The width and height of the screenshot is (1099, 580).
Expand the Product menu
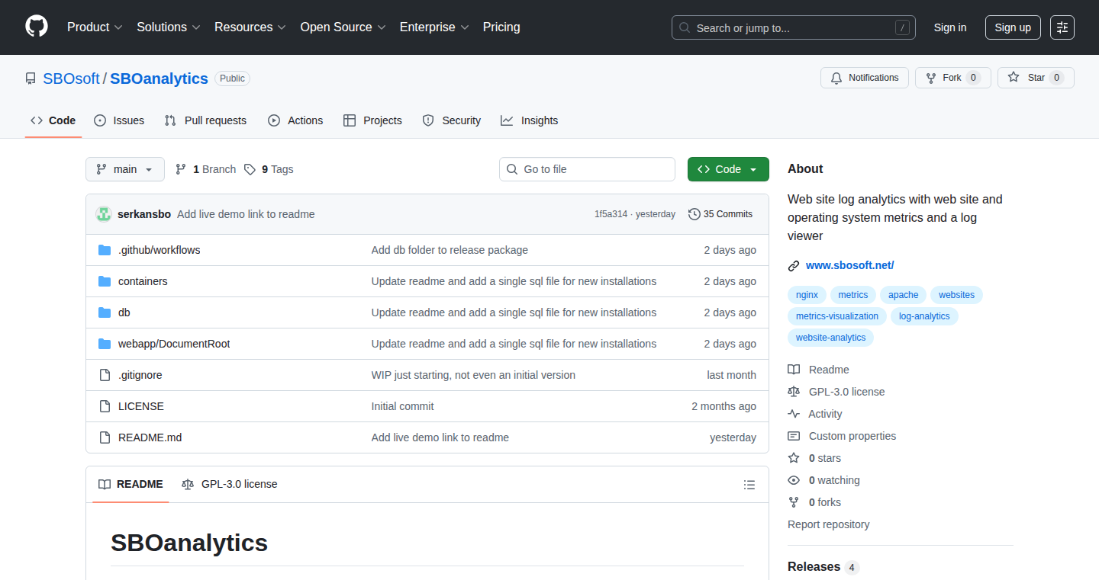click(x=95, y=27)
